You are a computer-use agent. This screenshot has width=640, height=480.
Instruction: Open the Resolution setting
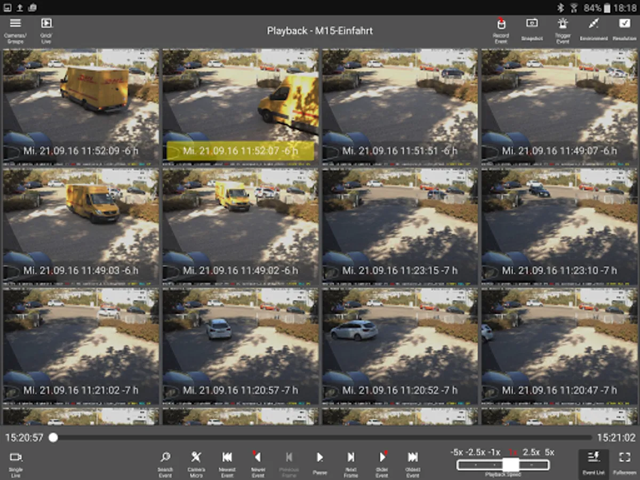coord(625,30)
